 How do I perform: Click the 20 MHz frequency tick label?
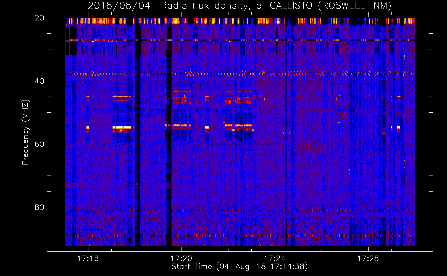tap(40, 18)
